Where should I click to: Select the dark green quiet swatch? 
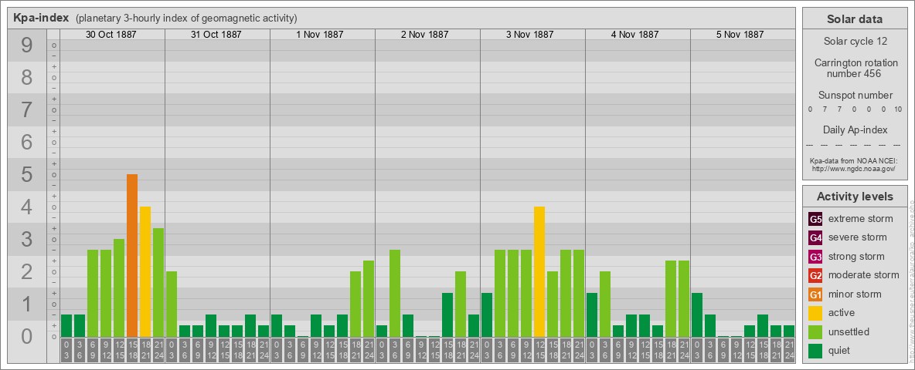(815, 351)
